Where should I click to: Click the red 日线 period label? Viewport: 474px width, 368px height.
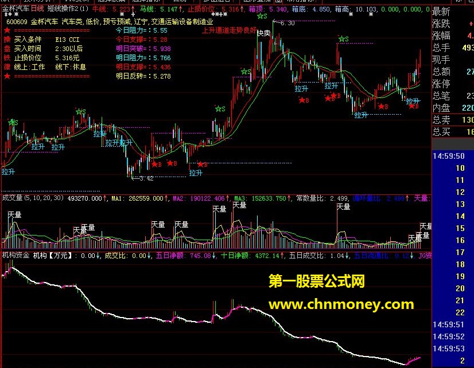pyautogui.click(x=37, y=9)
